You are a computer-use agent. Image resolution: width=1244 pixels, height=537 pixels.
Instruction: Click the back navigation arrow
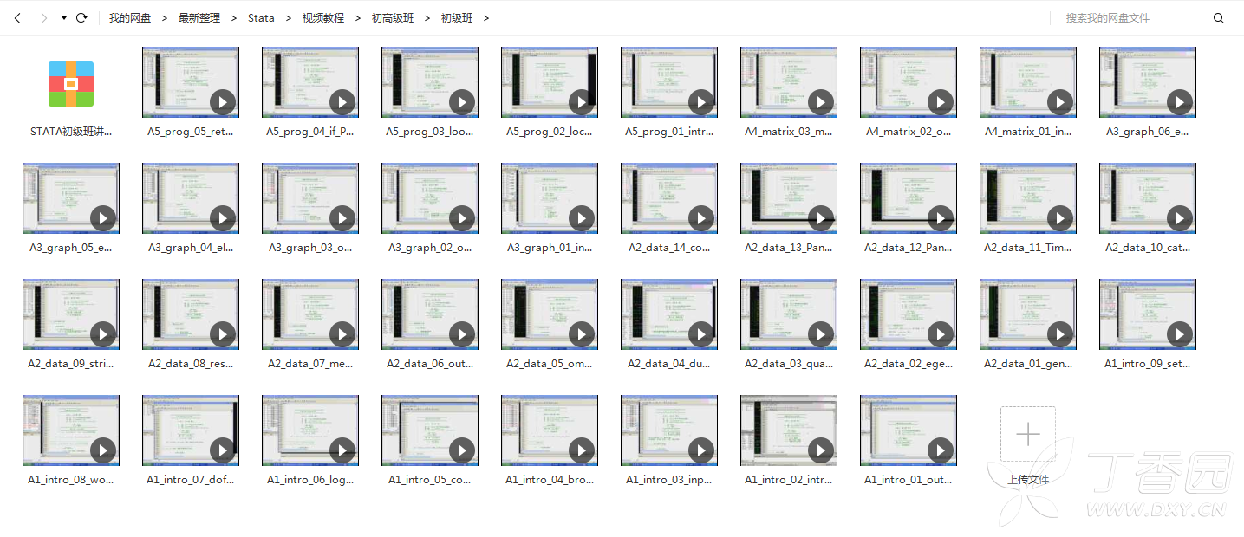17,18
